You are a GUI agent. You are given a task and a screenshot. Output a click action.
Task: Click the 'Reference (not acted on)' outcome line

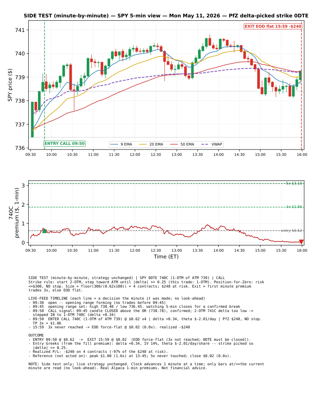[x=130, y=356]
